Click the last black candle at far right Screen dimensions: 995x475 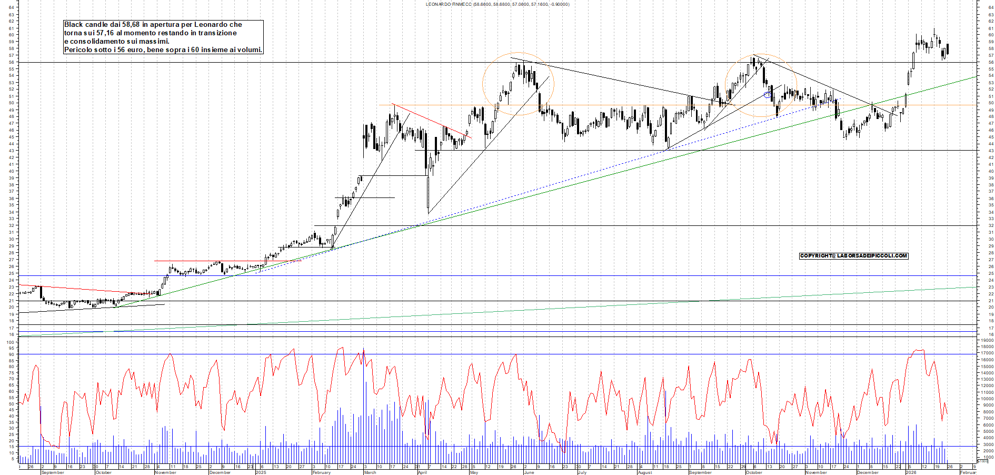click(948, 49)
